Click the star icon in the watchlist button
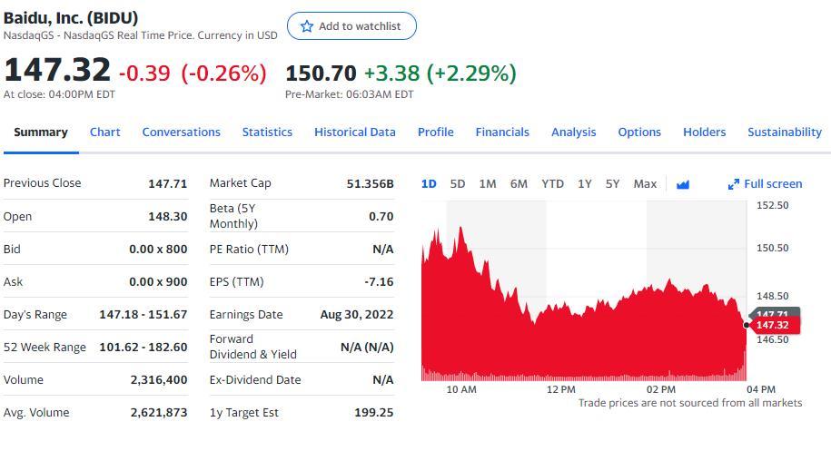The width and height of the screenshot is (831, 451). point(307,26)
